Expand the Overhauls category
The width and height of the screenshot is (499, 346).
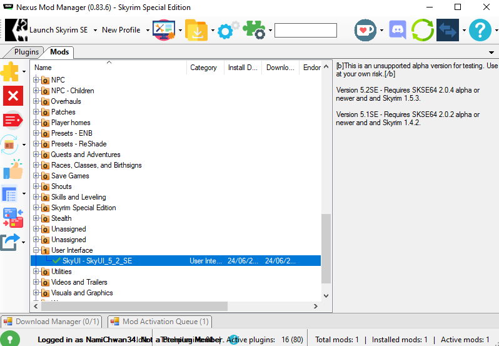click(x=36, y=101)
